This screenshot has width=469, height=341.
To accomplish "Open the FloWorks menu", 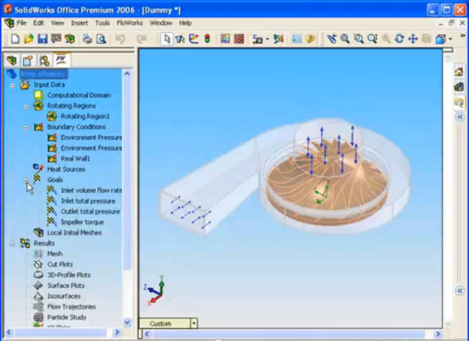I will (130, 23).
